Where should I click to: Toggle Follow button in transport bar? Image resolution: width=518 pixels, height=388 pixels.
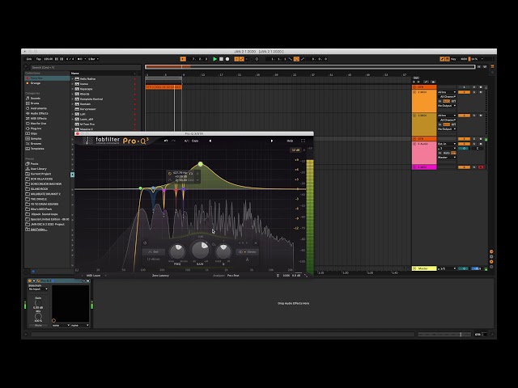183,59
